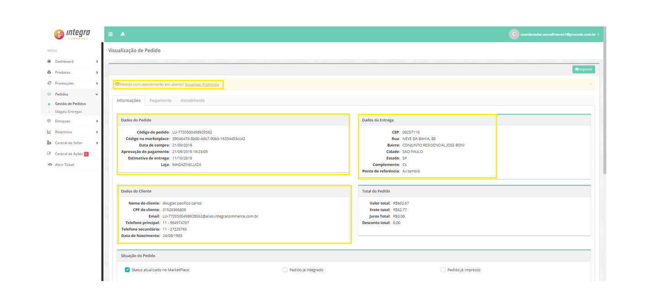Click customer name douglas pacifico carlos
The image size is (647, 307).
(182, 203)
